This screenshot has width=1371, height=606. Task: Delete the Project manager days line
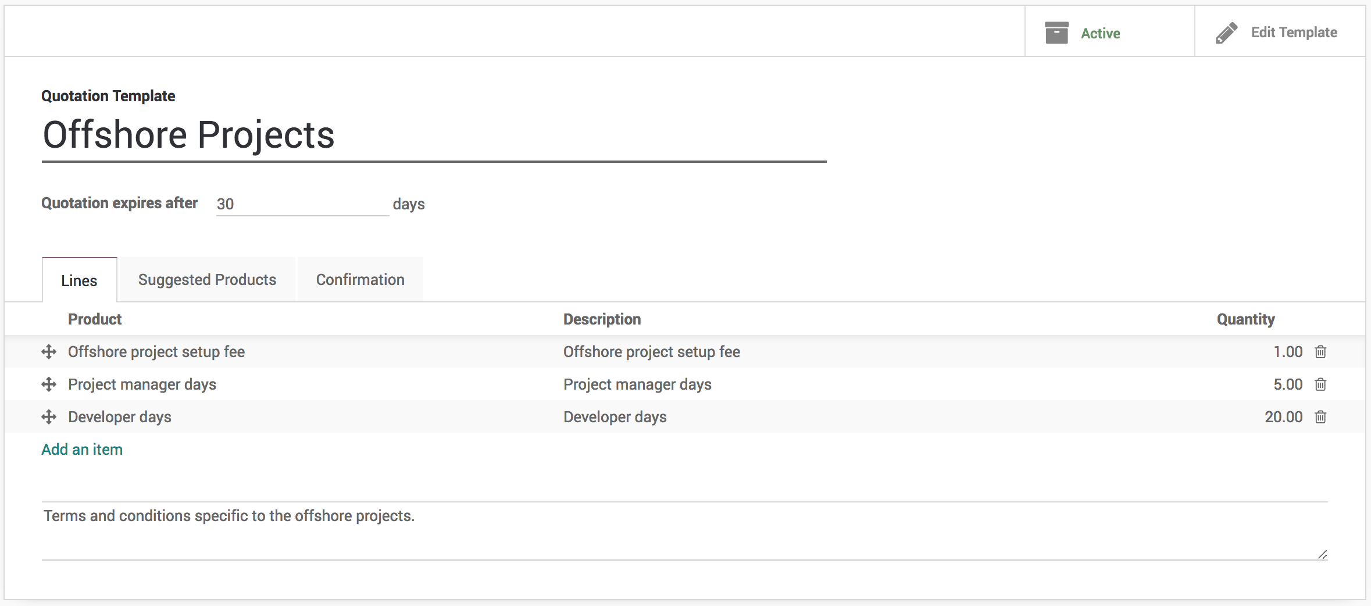click(x=1320, y=384)
